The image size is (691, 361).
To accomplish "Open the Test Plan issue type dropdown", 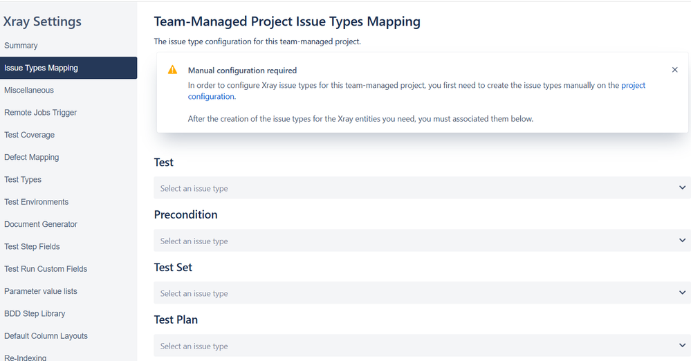I will click(x=422, y=346).
